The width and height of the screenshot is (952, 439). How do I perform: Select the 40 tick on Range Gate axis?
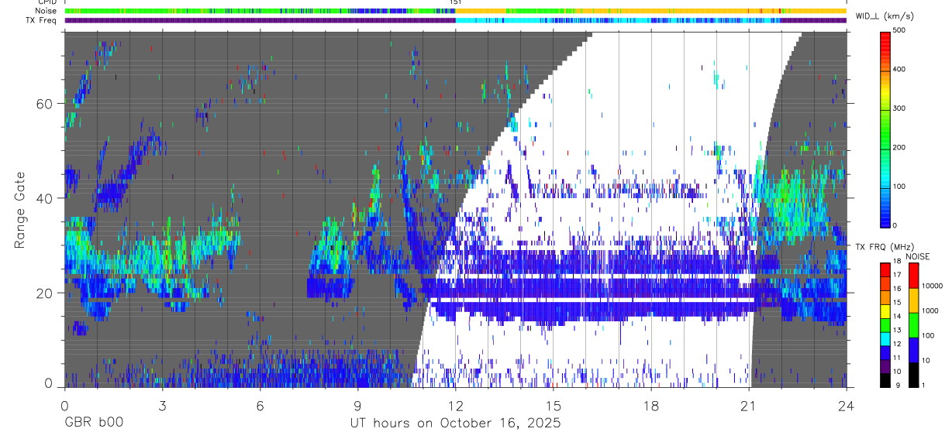[x=44, y=198]
